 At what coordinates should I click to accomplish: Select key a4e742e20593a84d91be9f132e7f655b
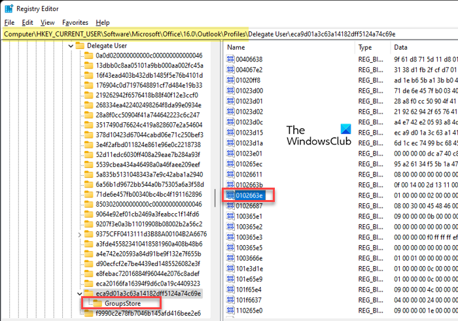[x=149, y=254]
